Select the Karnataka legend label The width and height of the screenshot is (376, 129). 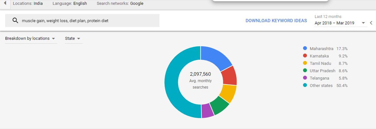click(x=319, y=56)
